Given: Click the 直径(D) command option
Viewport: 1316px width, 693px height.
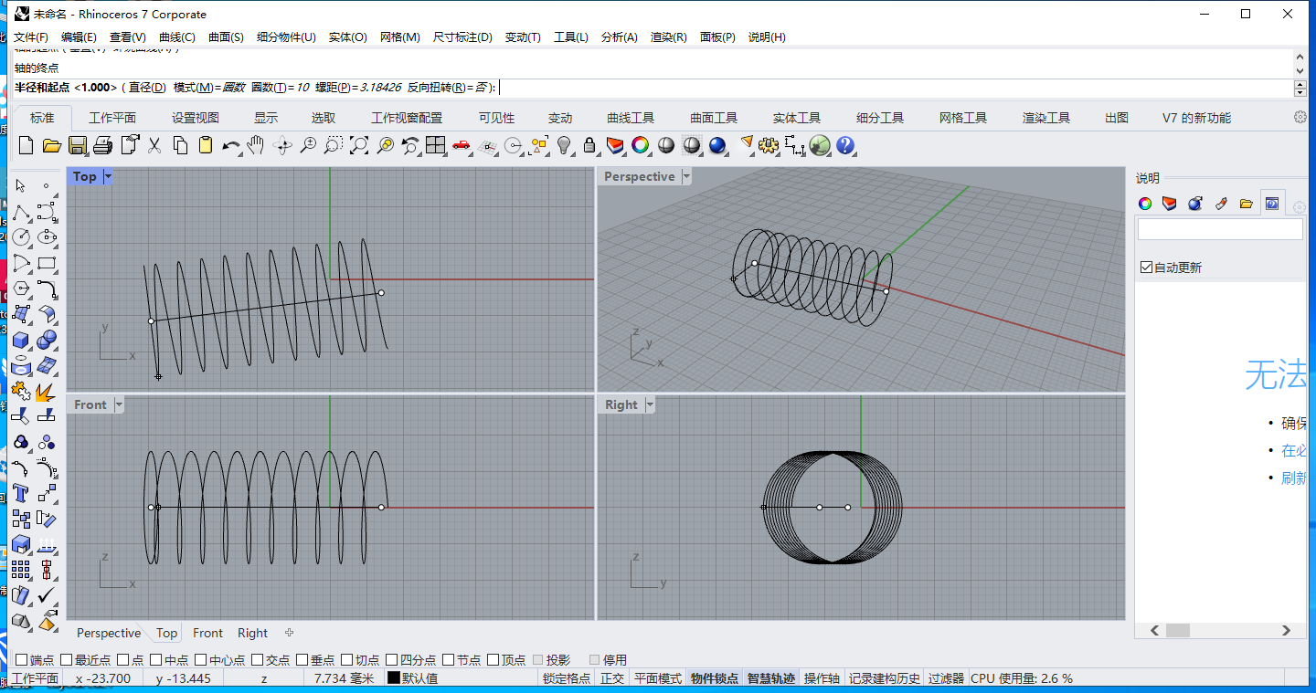Looking at the screenshot, I should pyautogui.click(x=147, y=88).
